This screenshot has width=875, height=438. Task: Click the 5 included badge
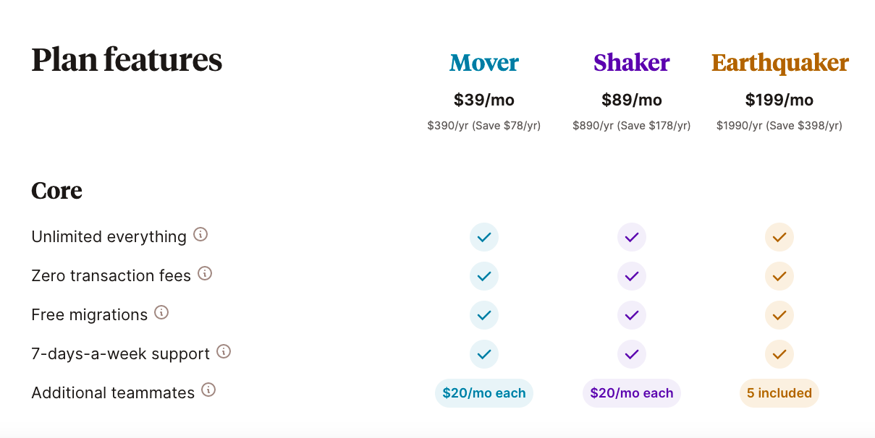pos(779,393)
